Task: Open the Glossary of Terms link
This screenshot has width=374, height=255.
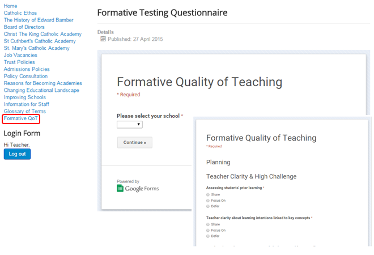Action: point(24,111)
